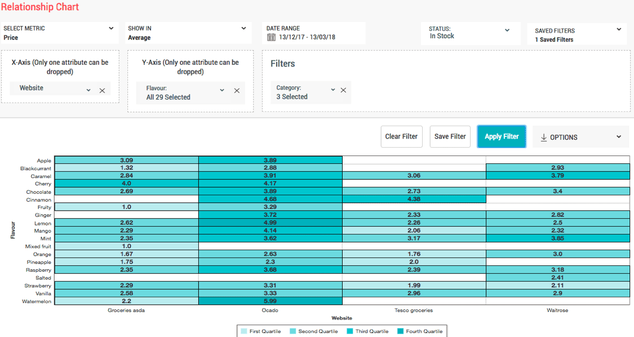Viewport: 634px width, 337px height.
Task: Click the Tesco groceries Vanilla cell 2.96
Action: [414, 293]
